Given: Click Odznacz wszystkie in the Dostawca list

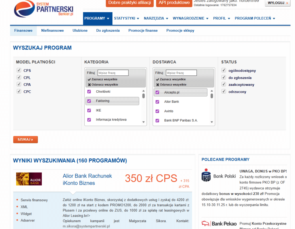Looking at the screenshot, I should 172,84.
